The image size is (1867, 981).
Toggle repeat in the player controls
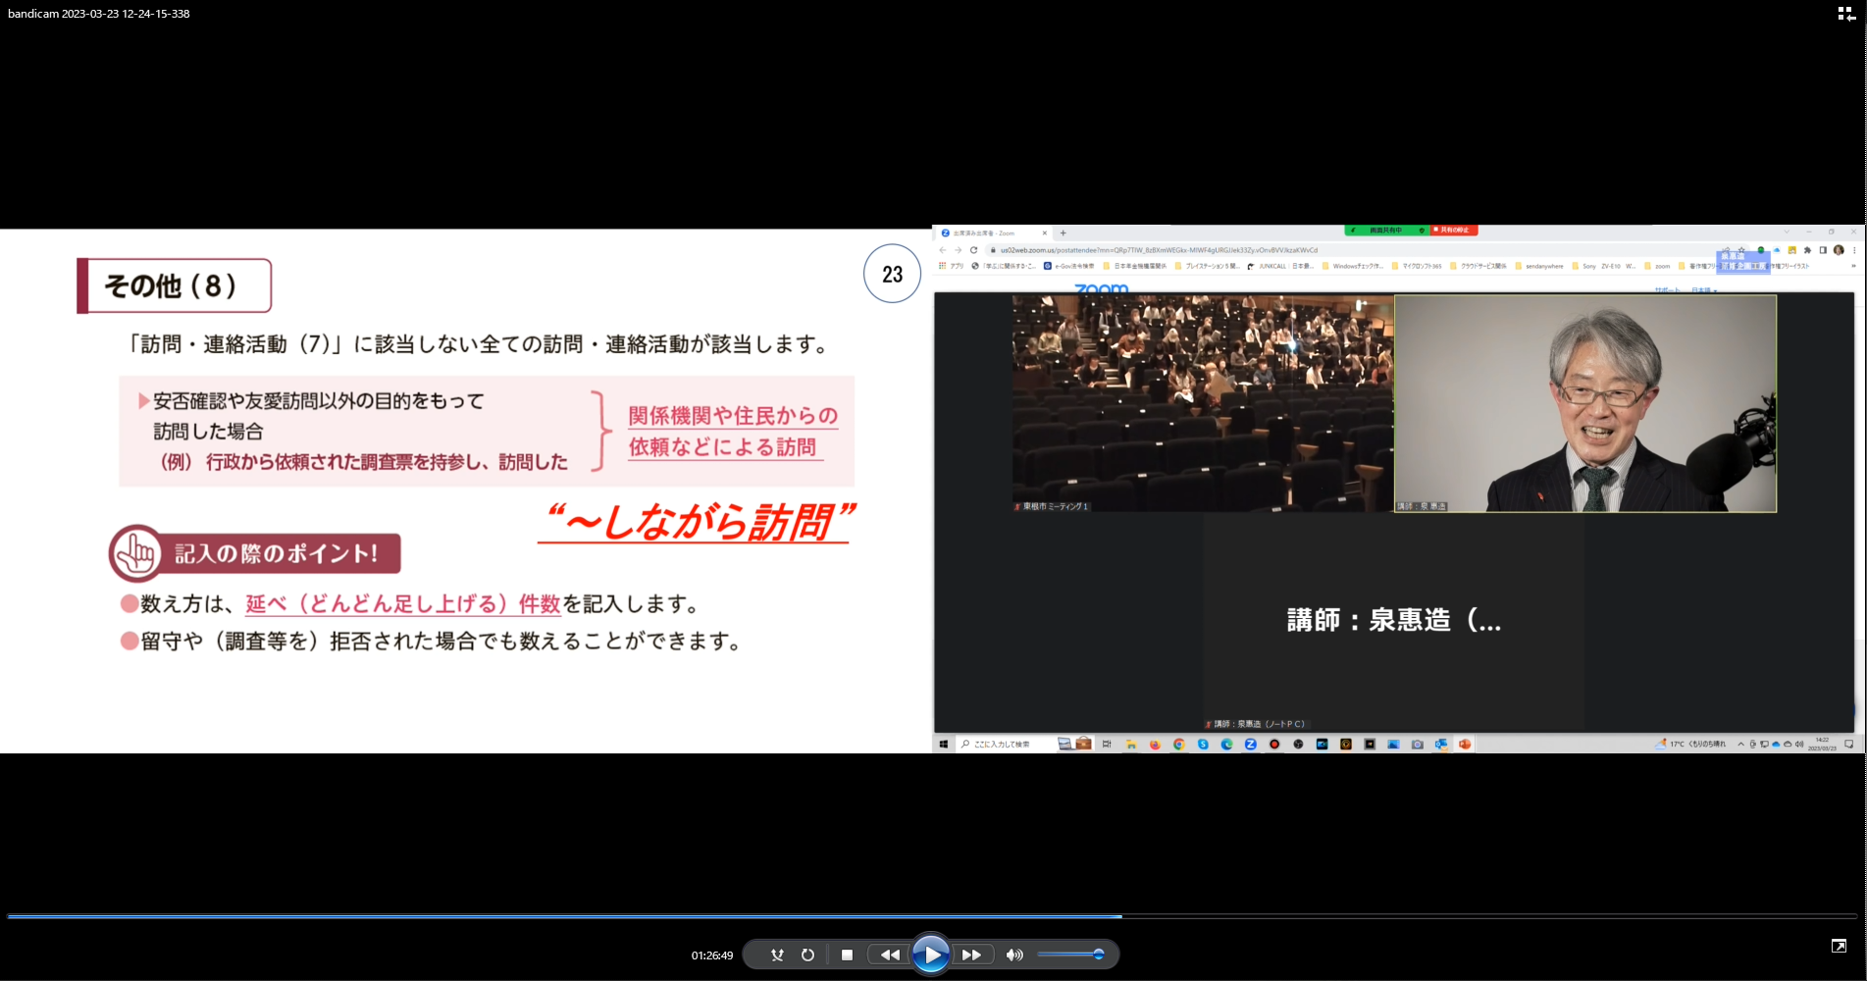tap(807, 955)
